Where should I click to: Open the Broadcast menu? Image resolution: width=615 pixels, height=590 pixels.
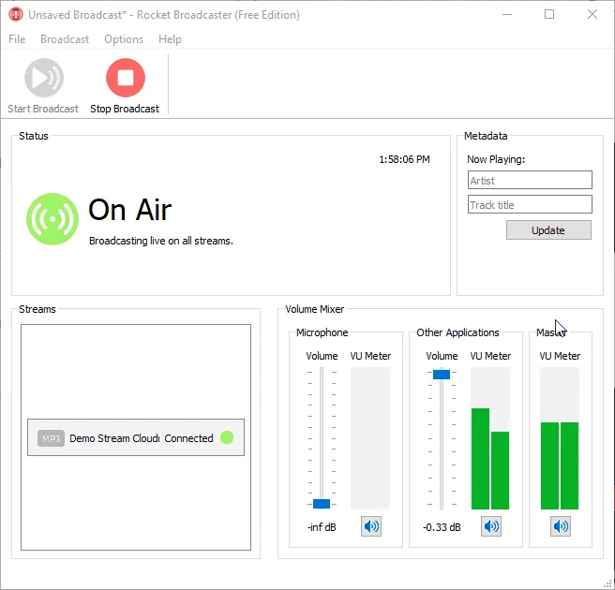point(65,39)
